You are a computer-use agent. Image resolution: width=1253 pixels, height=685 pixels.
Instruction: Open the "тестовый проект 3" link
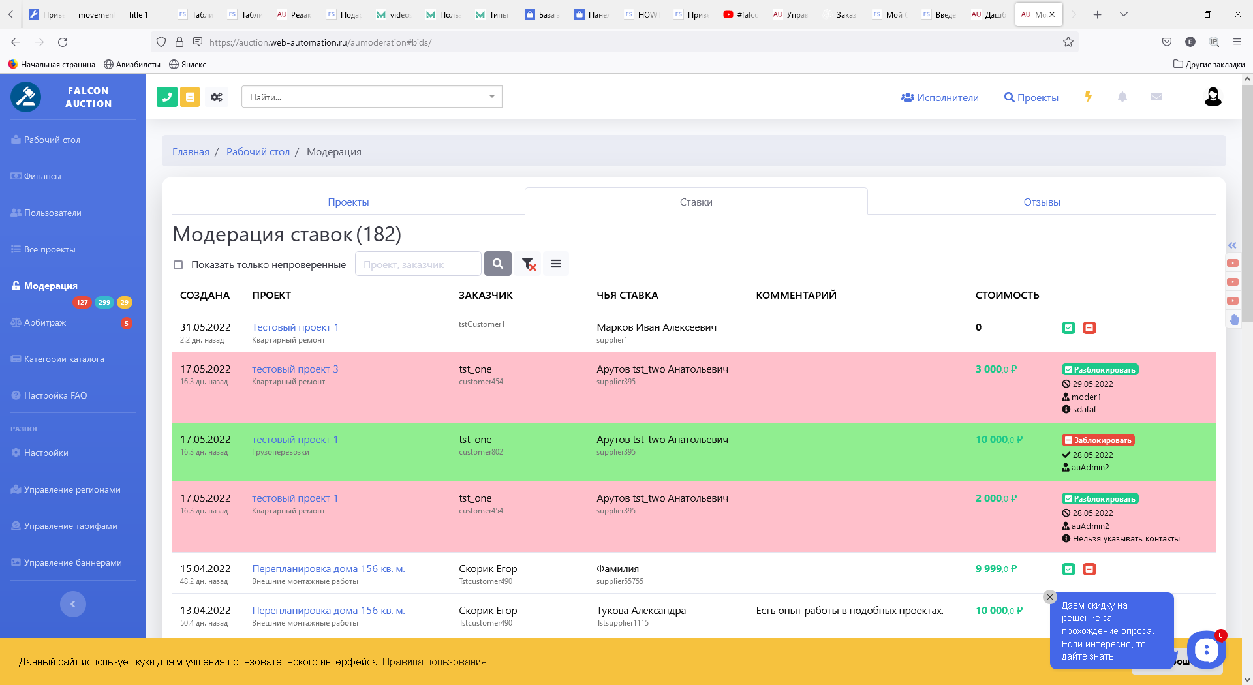click(295, 369)
